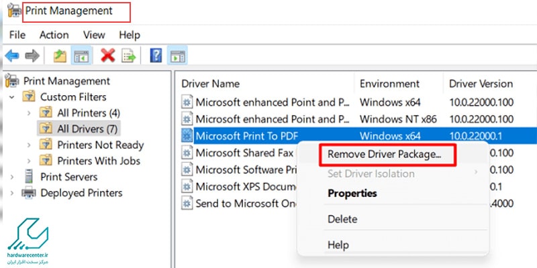This screenshot has width=537, height=268.
Task: Select the Send to Microsoft One driver name
Action: pos(246,204)
